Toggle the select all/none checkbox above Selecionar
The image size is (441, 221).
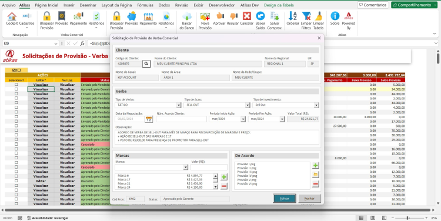tap(16, 70)
